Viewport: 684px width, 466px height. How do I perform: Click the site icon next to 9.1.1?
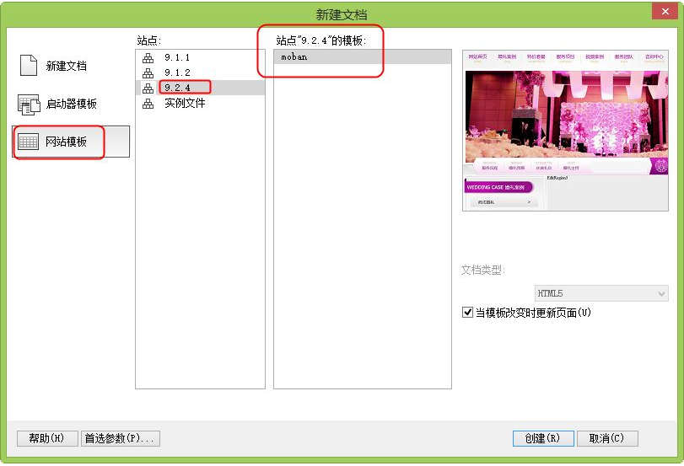click(x=148, y=57)
